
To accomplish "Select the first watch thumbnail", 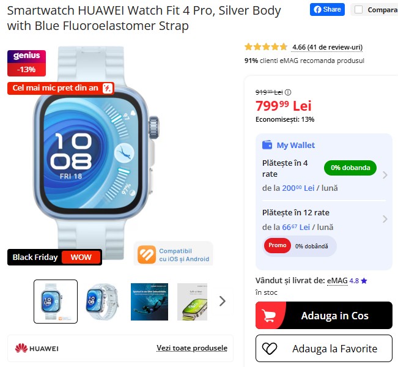I will click(x=56, y=302).
